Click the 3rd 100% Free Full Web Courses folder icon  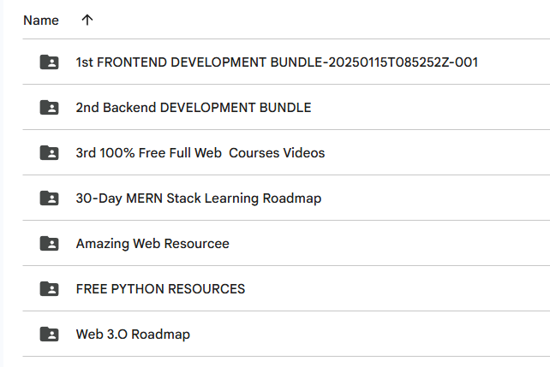49,152
